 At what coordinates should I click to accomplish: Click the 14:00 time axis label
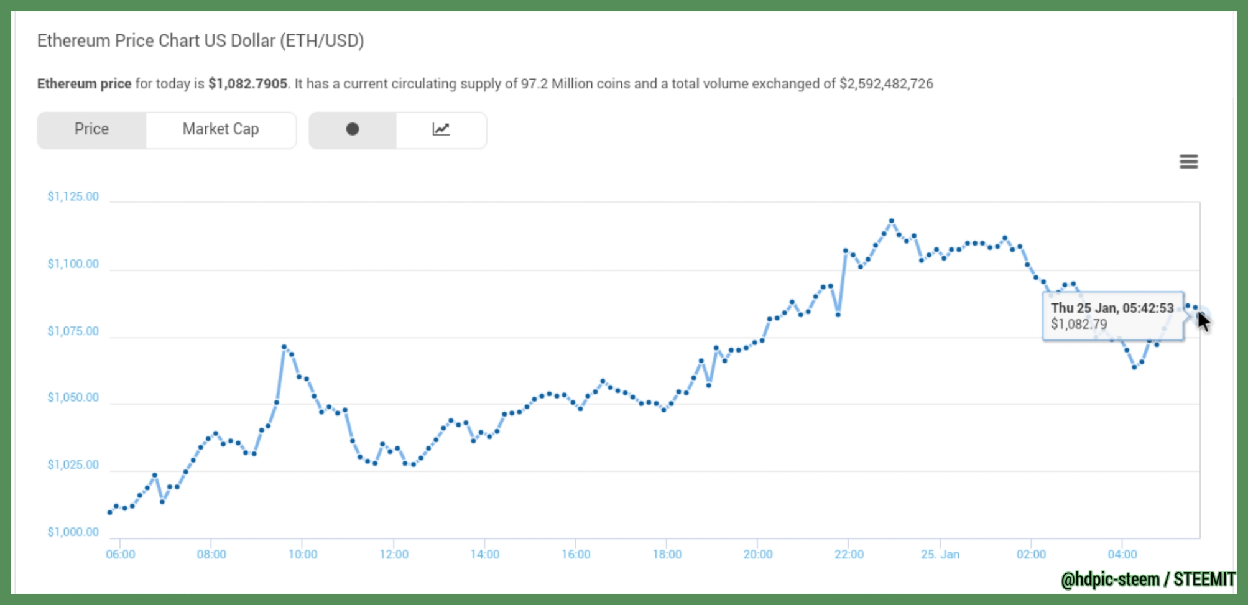click(x=485, y=554)
